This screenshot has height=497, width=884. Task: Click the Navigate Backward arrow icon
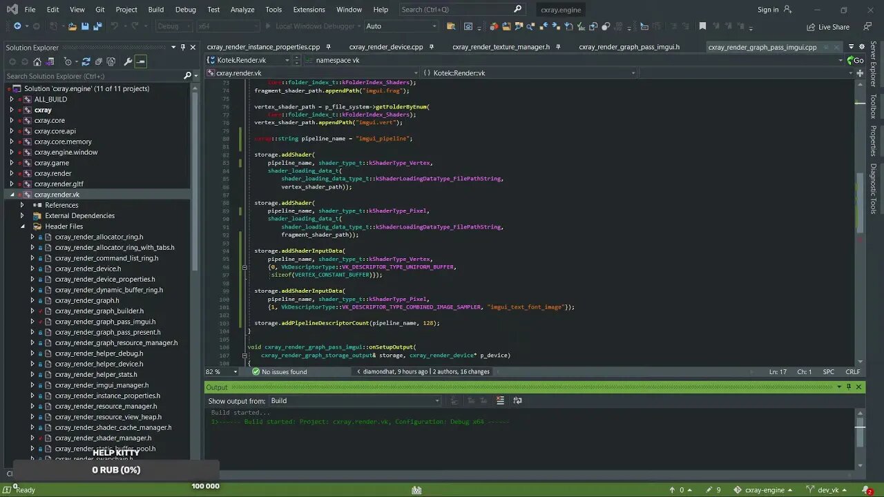[17, 26]
